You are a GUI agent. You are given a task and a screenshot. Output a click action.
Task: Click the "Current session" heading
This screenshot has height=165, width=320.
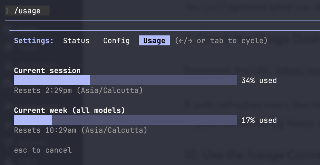[x=47, y=70]
